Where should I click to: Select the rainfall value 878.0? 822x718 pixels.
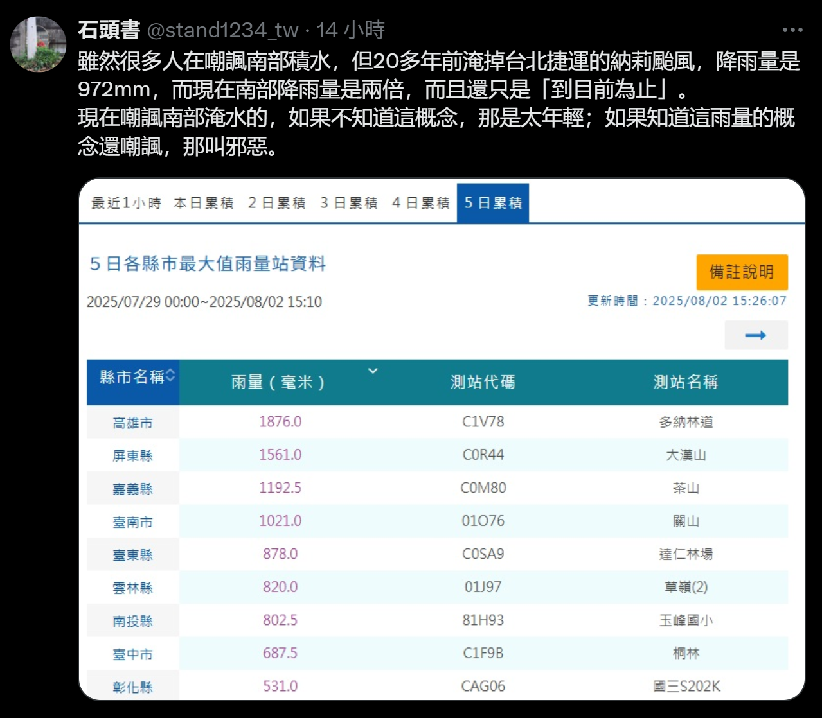click(280, 554)
